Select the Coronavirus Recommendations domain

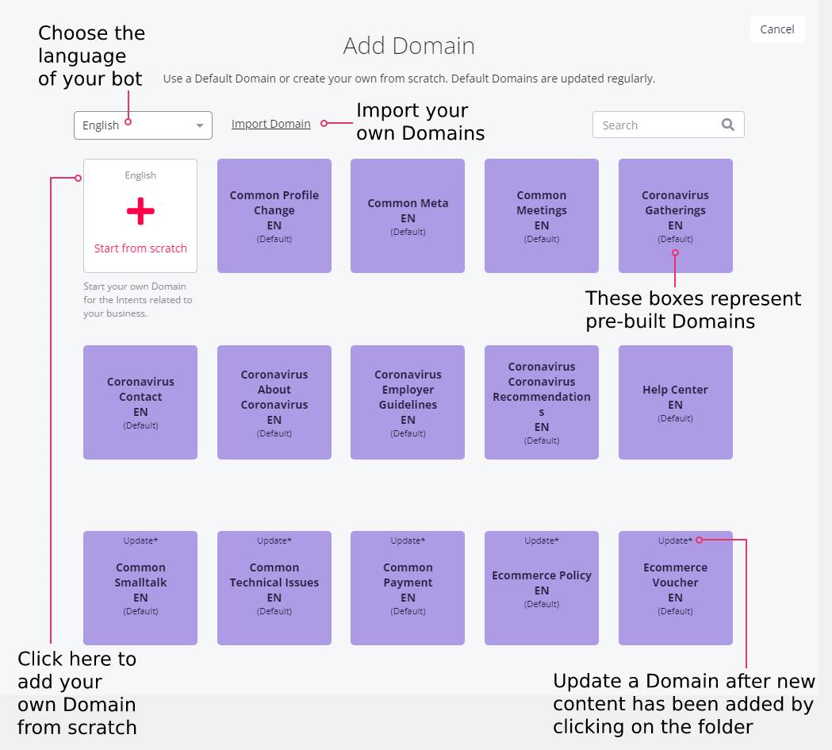pos(541,402)
